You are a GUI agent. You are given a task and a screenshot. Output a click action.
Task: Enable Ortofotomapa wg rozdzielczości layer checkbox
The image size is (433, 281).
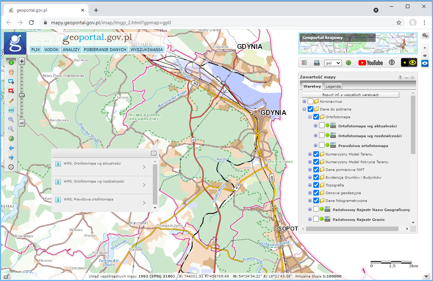pyautogui.click(x=322, y=135)
